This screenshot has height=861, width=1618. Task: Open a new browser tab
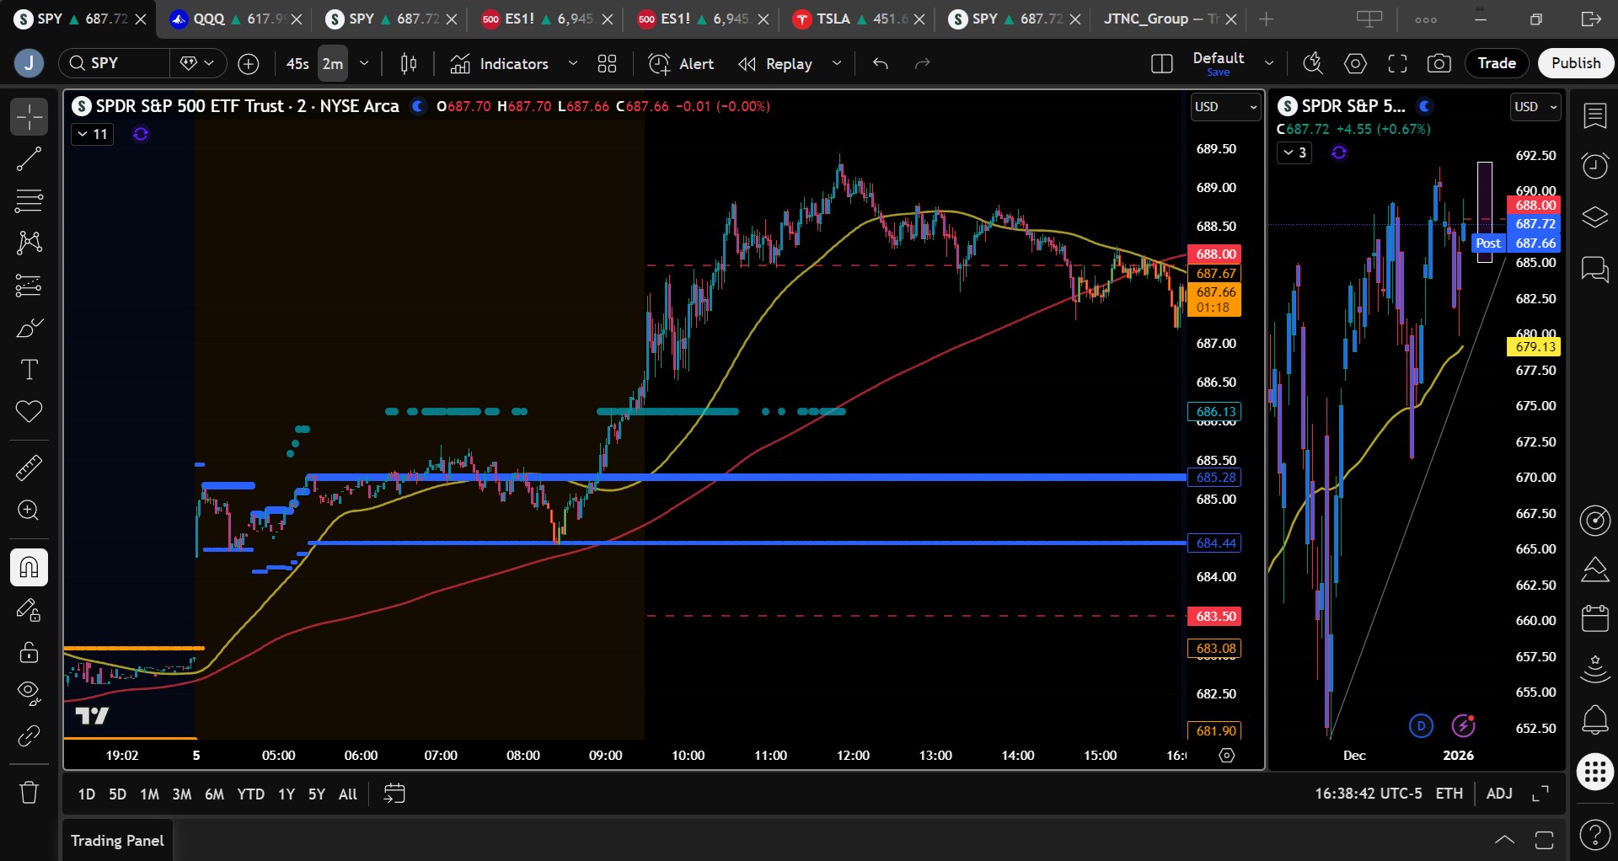[1266, 19]
